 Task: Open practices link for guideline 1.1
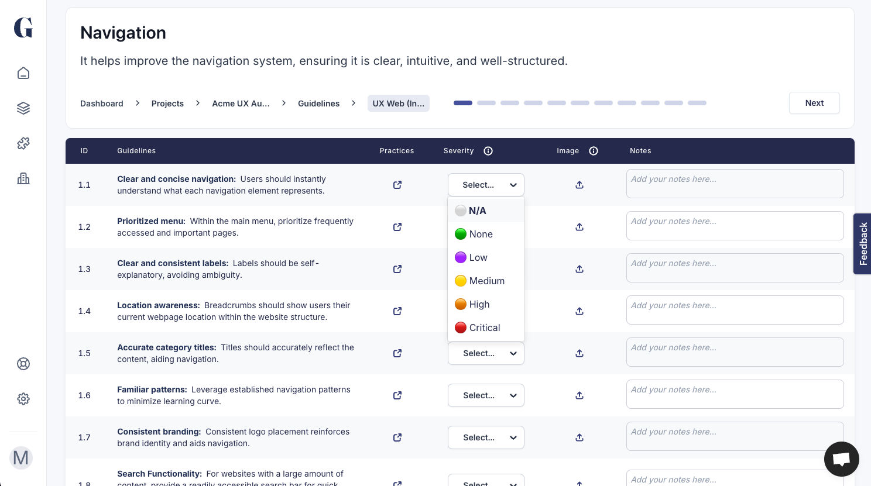(x=397, y=185)
